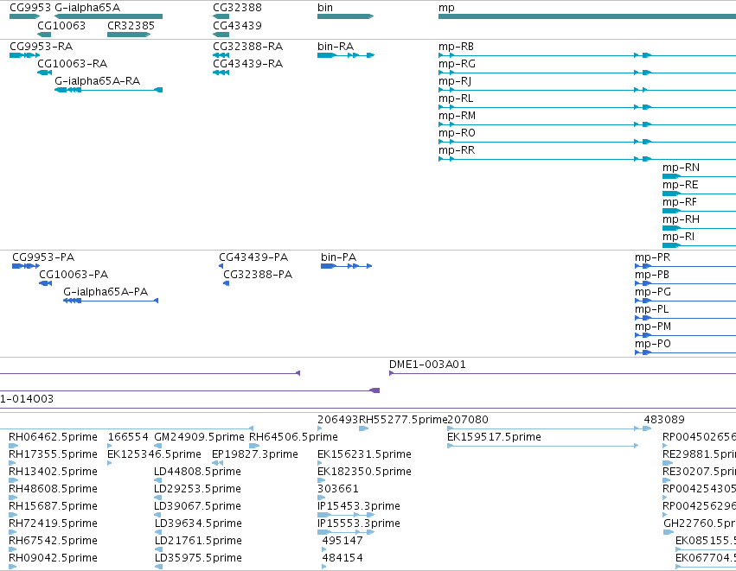
Task: Select EST EK182350.5prime
Action: point(321,480)
